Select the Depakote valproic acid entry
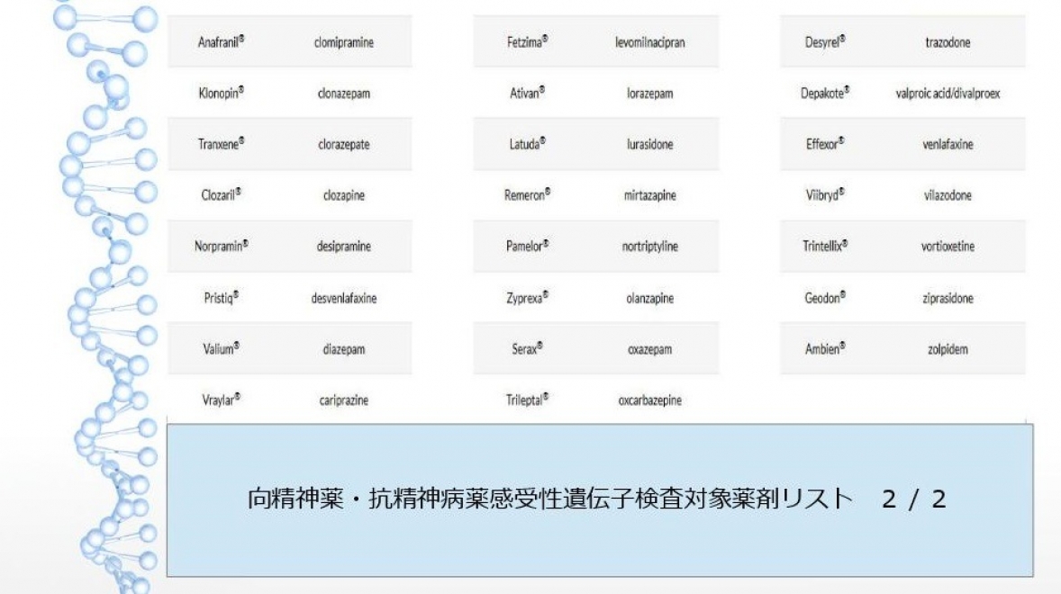Viewport: 1061px width, 594px height. coord(901,93)
